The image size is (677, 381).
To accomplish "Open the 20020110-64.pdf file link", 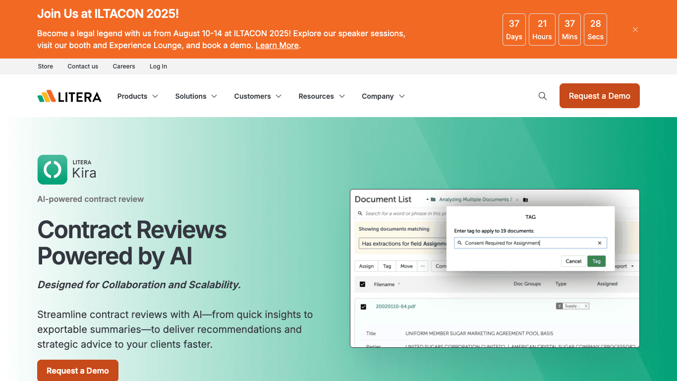I will pyautogui.click(x=395, y=307).
